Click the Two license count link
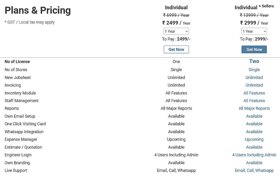 click(254, 61)
